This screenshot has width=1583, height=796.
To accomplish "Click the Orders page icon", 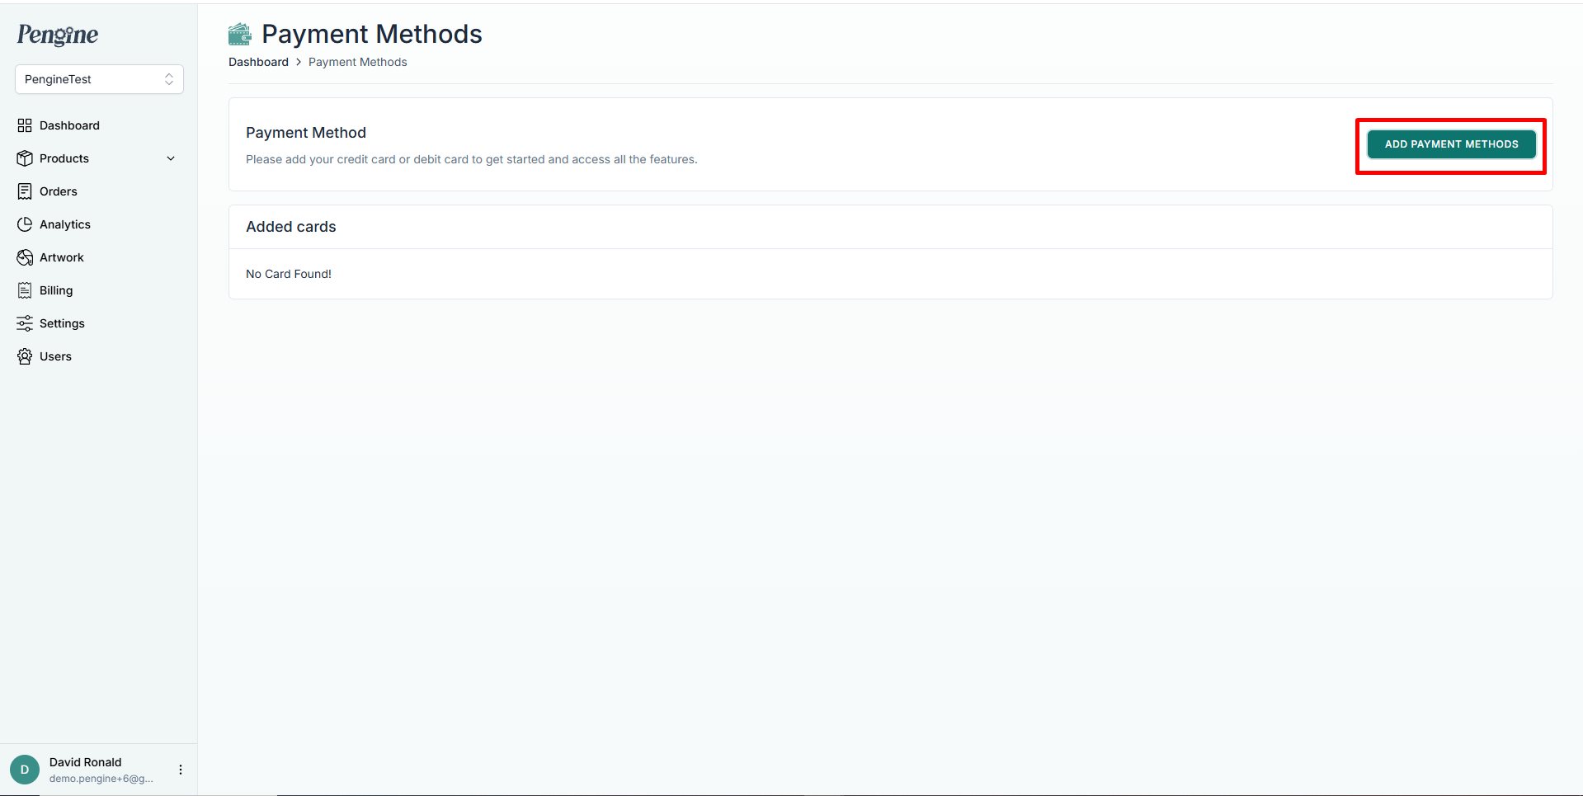I will pyautogui.click(x=24, y=191).
